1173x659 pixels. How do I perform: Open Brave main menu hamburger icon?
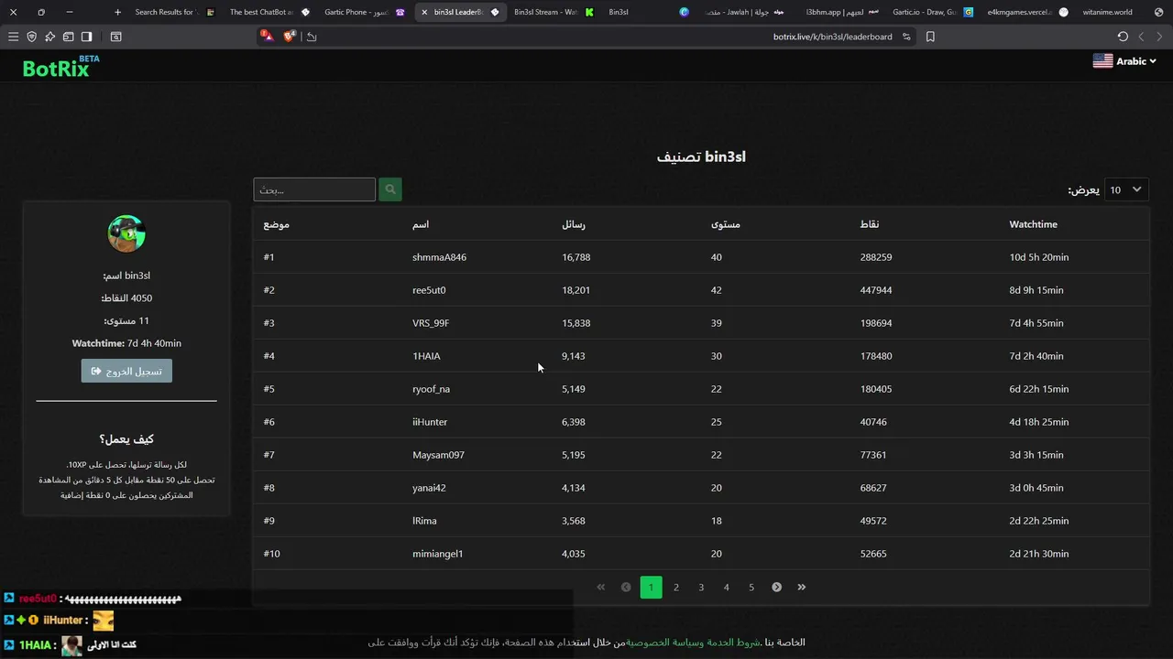(x=13, y=37)
